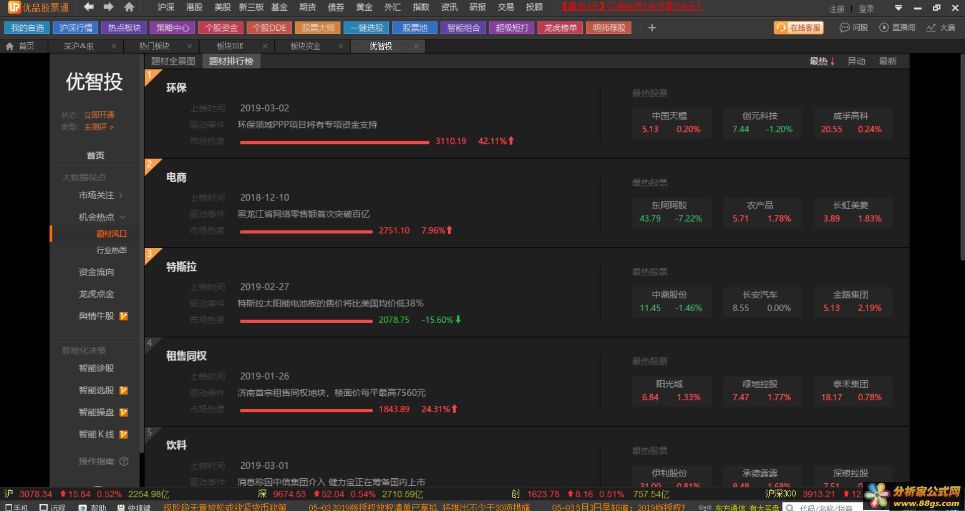The height and width of the screenshot is (511, 965).
Task: Open 金路集团 stock card
Action: coord(852,302)
